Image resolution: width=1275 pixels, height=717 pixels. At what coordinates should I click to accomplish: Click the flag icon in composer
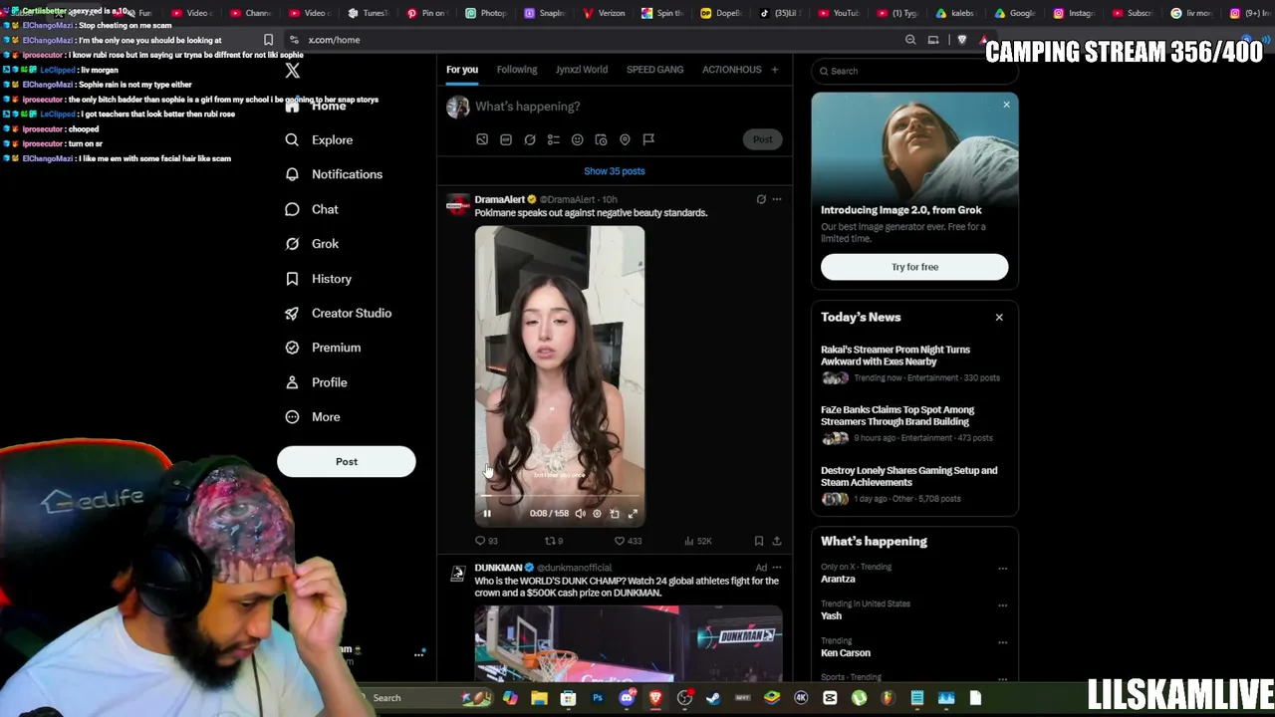648,139
